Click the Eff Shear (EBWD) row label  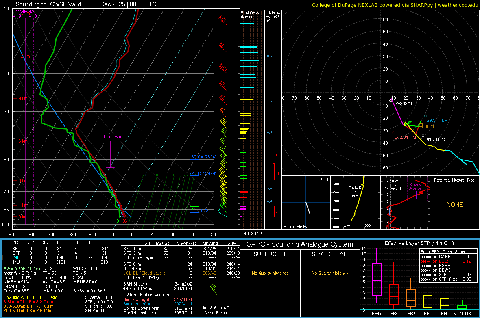click(x=141, y=277)
